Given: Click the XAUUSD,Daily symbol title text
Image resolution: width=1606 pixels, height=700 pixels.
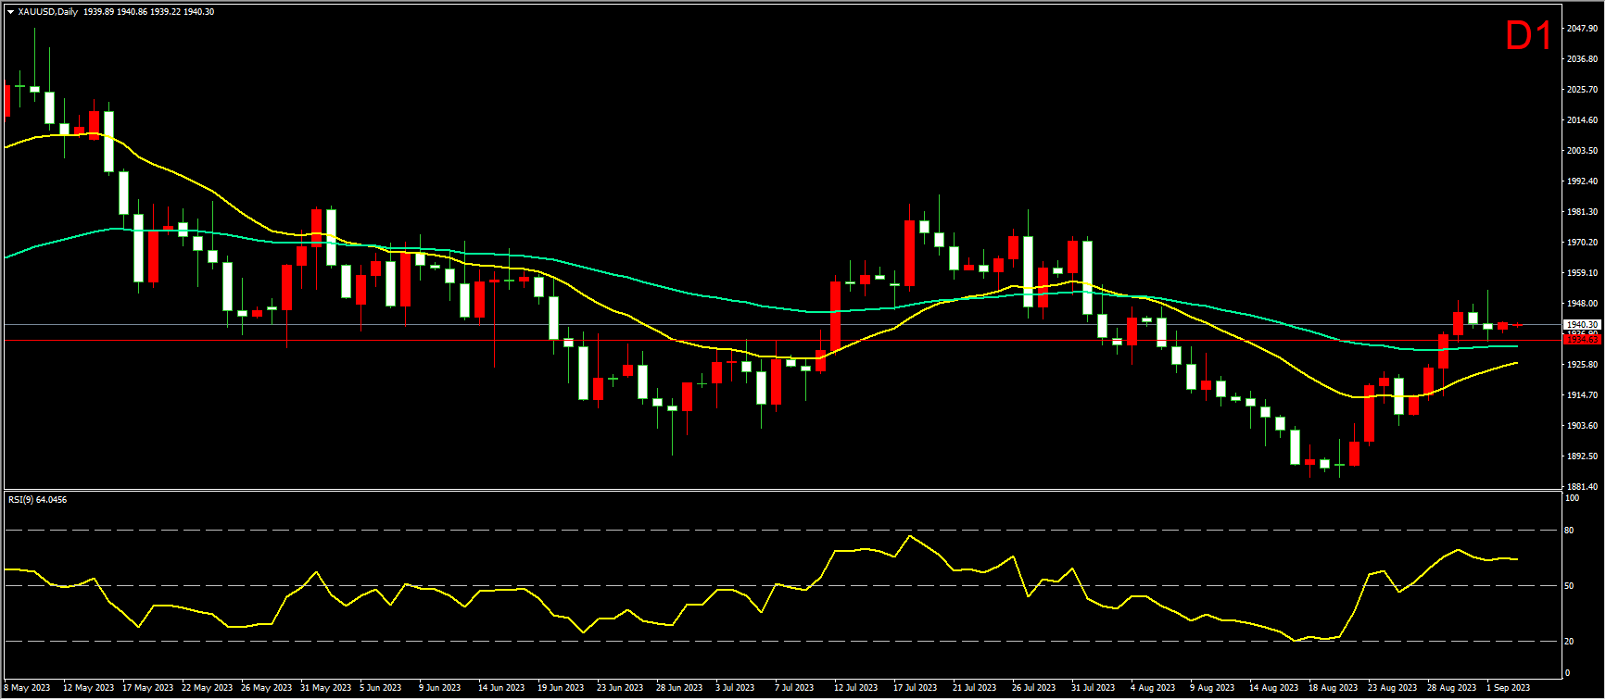Looking at the screenshot, I should [x=47, y=12].
